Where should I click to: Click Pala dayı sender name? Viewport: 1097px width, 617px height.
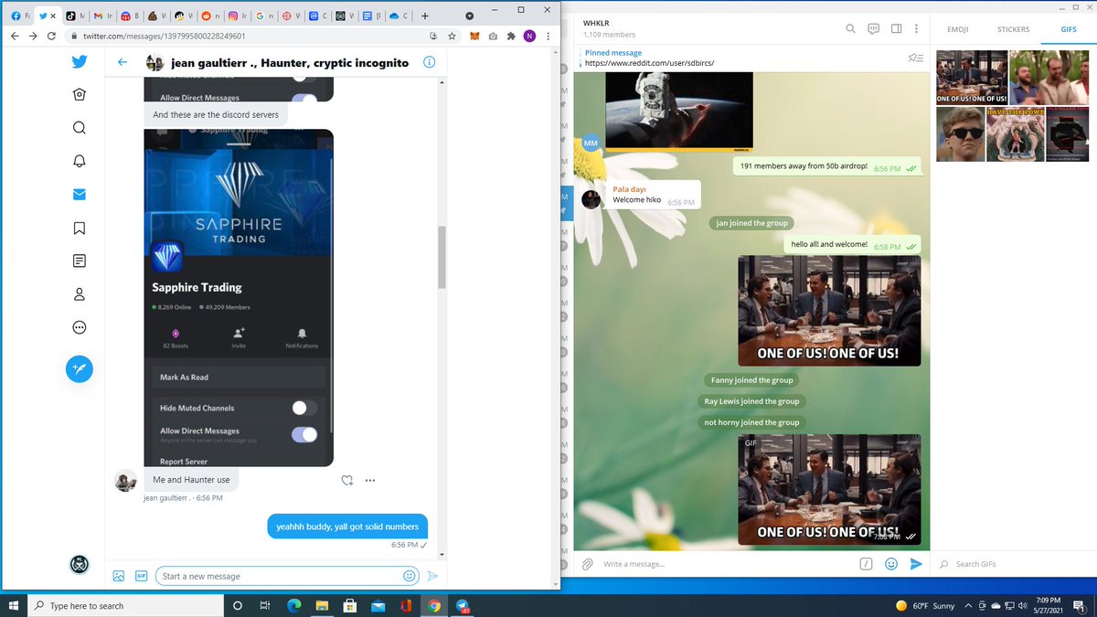pos(629,189)
